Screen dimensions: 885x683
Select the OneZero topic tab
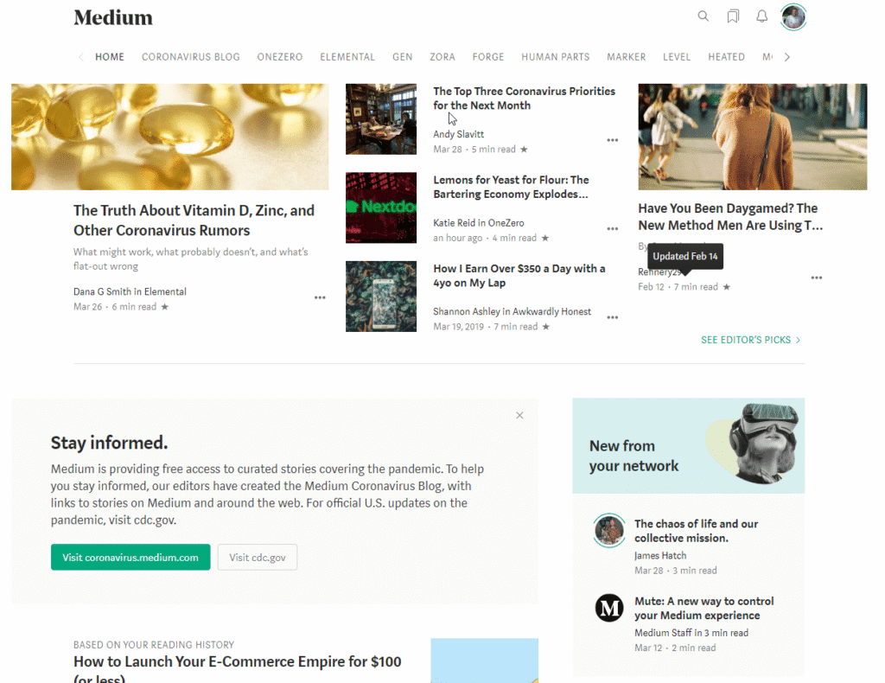(x=279, y=57)
